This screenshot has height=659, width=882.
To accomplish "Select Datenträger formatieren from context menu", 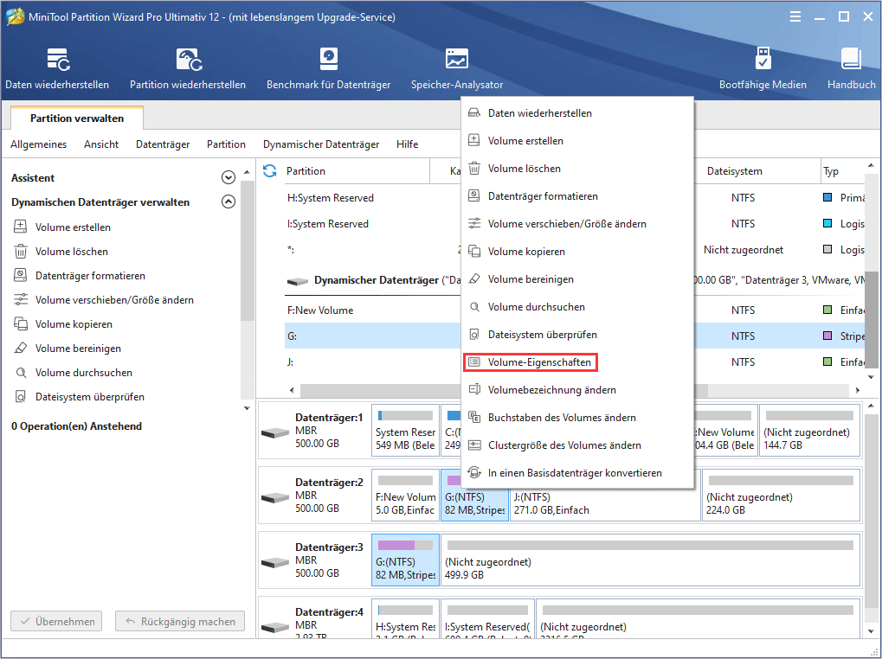I will tap(577, 196).
